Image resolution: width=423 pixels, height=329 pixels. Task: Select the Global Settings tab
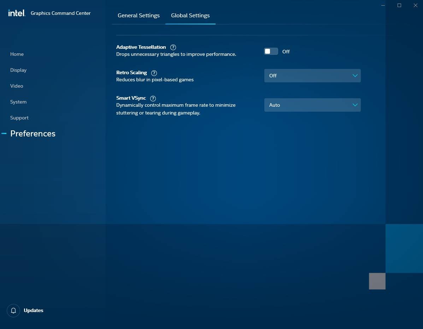pyautogui.click(x=190, y=16)
